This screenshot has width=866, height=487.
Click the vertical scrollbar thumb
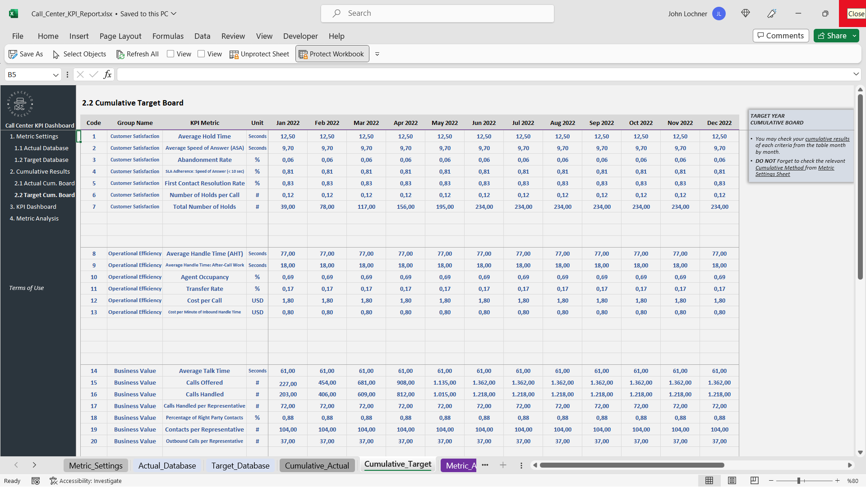coord(860,187)
